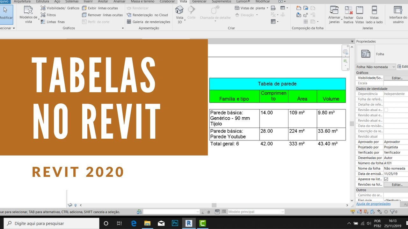Open the Elevação dropdown
Screen dimensions: 408x229
click(247, 15)
